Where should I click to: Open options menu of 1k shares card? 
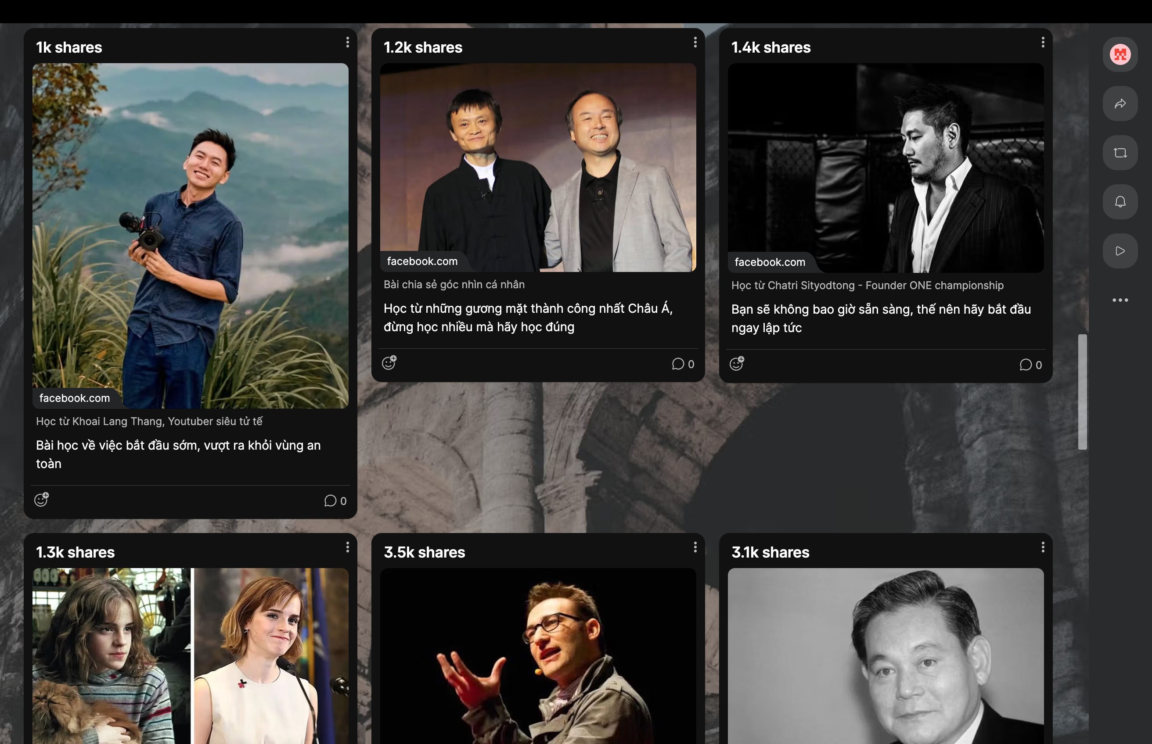click(x=347, y=43)
